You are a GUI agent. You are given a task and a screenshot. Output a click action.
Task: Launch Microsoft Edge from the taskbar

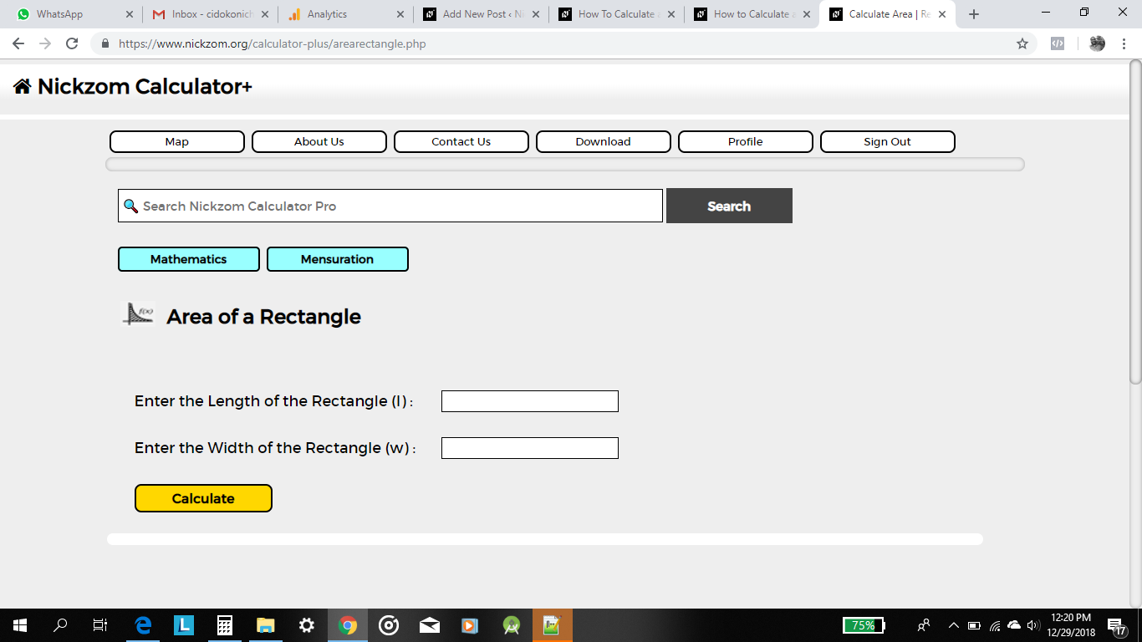point(144,625)
